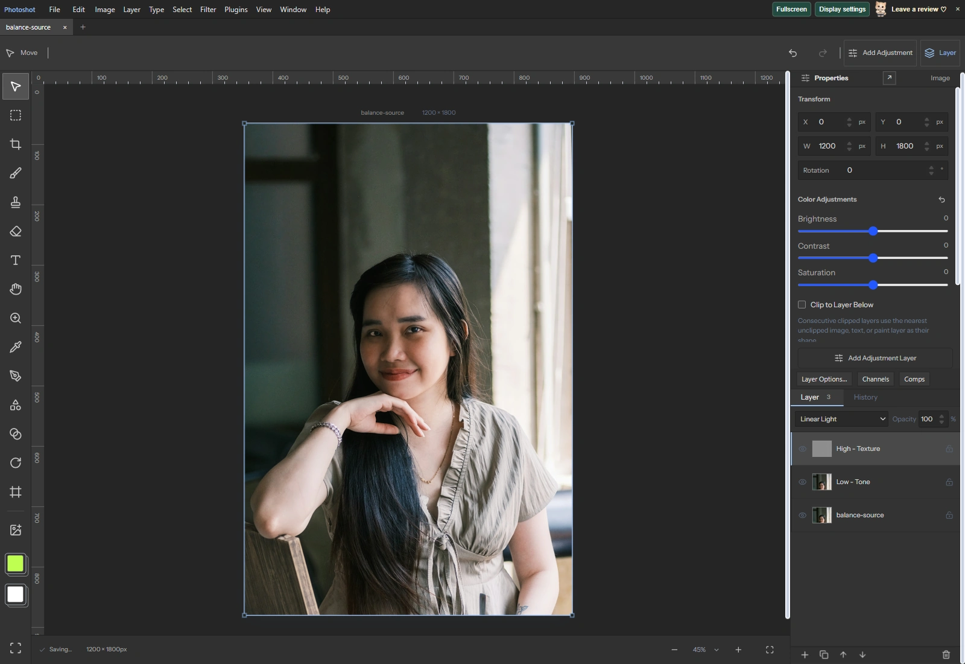Screen dimensions: 965x664
Task: Enable Clip to Layer Below checkbox
Action: (x=802, y=305)
